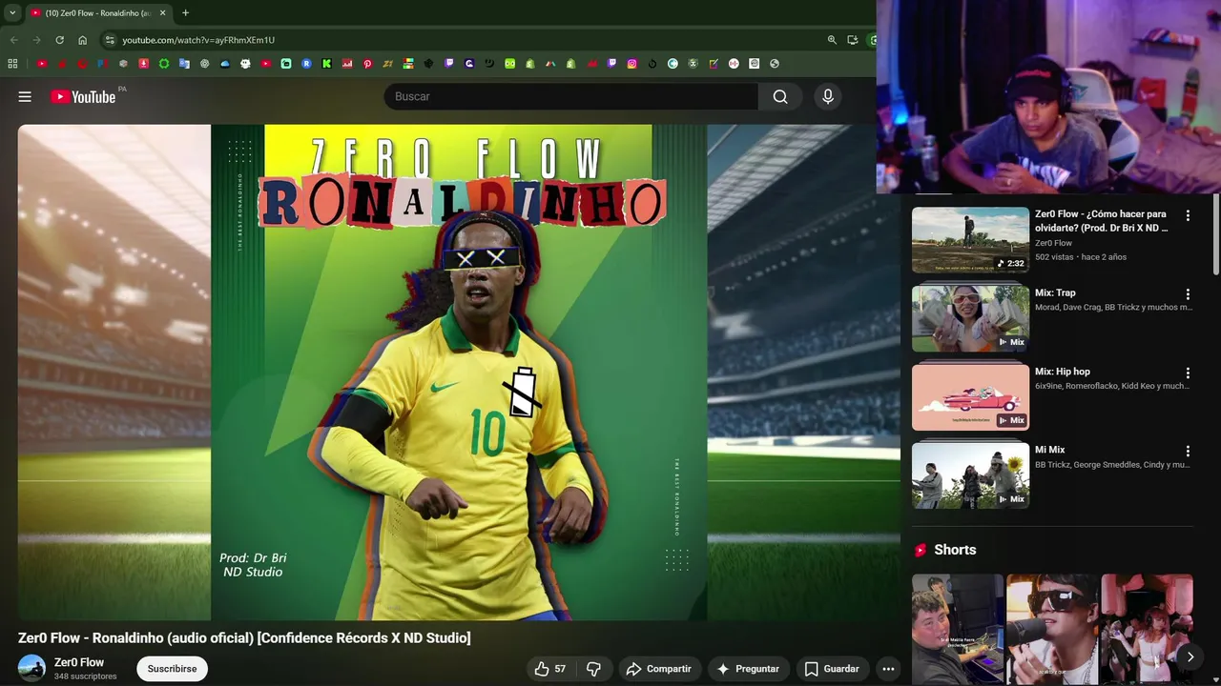The width and height of the screenshot is (1221, 686).
Task: Dislike the video with thumbs down
Action: (593, 669)
